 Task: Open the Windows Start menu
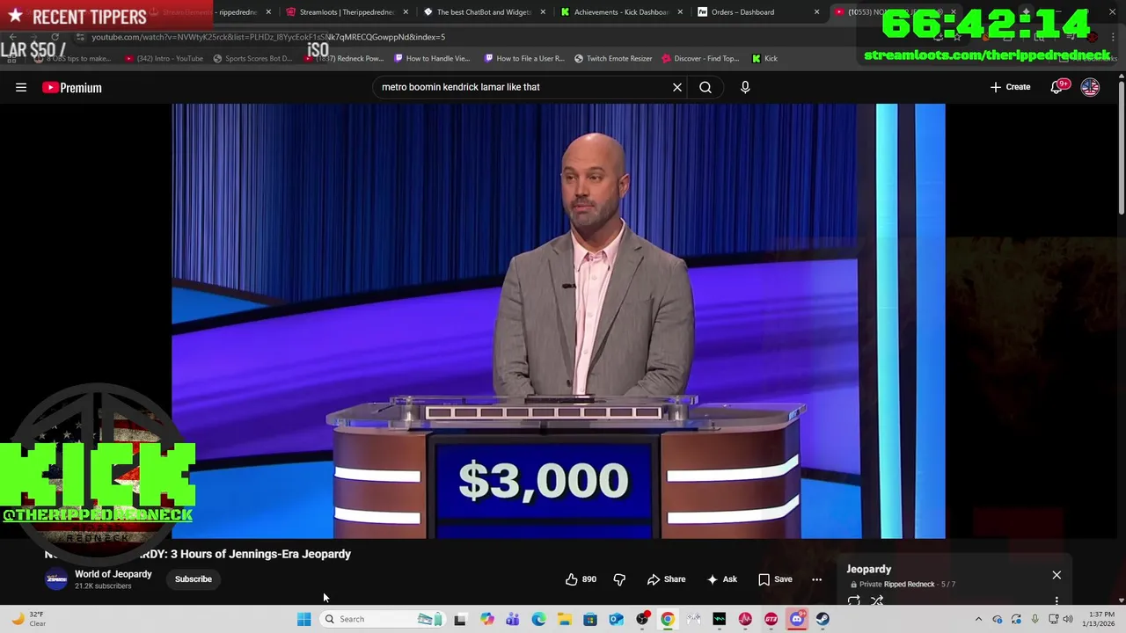[303, 619]
